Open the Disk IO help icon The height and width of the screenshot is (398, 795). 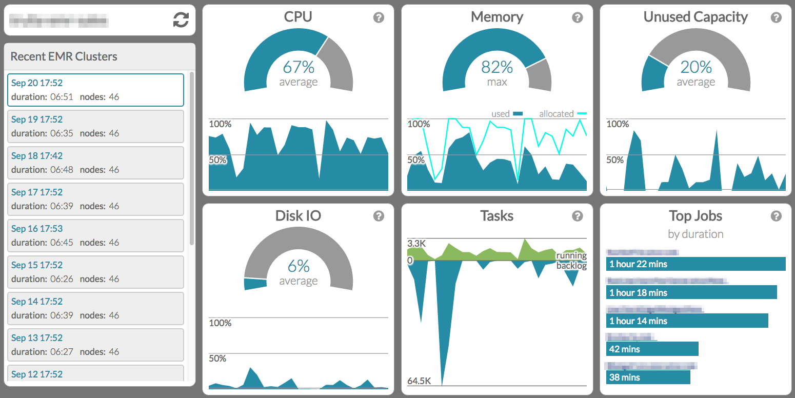[x=379, y=216]
